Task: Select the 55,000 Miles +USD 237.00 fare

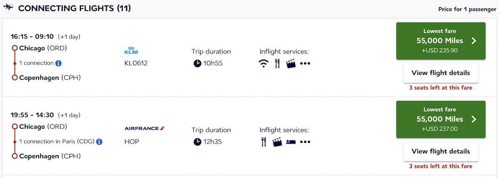Action: click(441, 119)
